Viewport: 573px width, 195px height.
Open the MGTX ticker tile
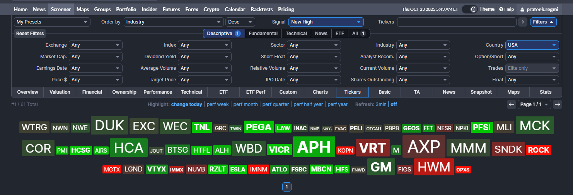pyautogui.click(x=112, y=169)
